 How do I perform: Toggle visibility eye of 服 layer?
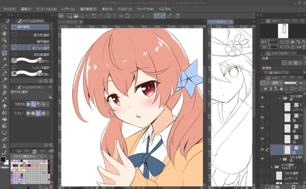262,128
